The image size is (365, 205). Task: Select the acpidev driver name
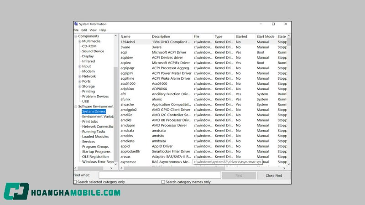[x=127, y=58]
